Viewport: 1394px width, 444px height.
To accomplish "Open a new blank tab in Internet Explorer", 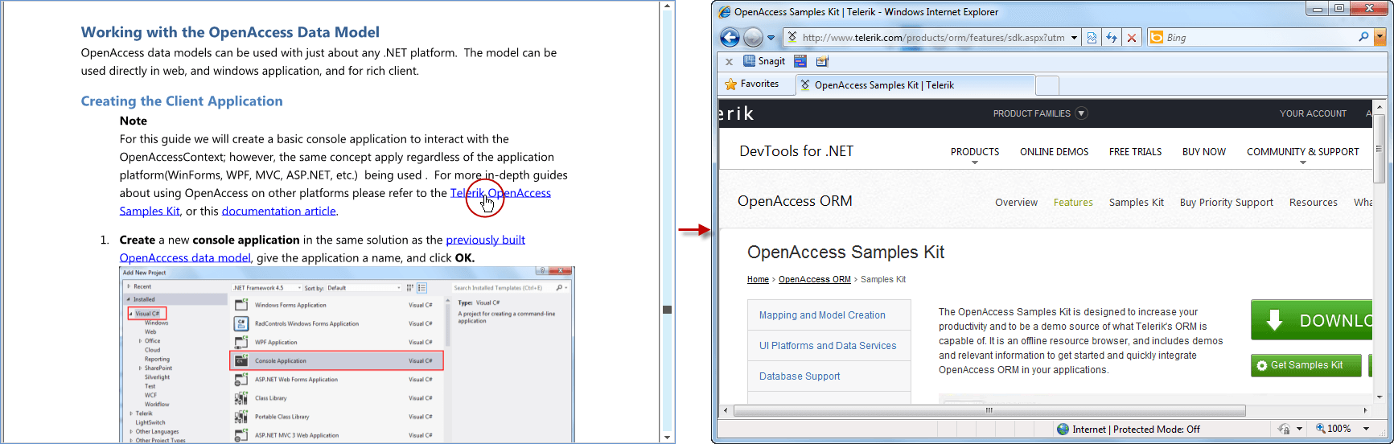I will click(1047, 85).
